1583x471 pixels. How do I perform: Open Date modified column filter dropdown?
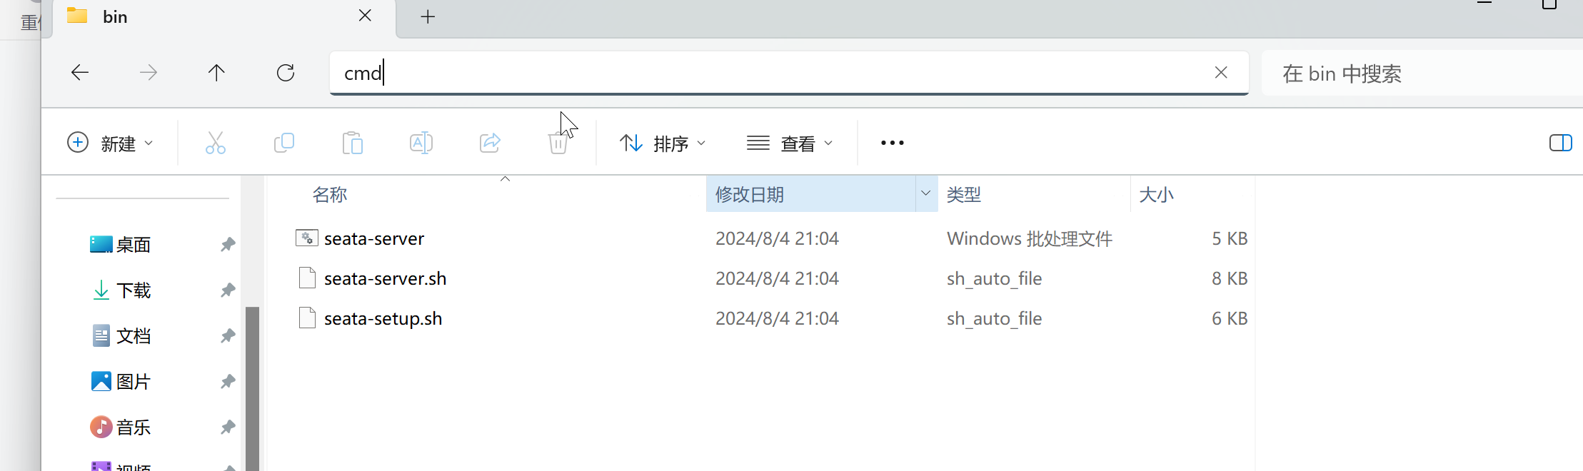click(x=926, y=193)
